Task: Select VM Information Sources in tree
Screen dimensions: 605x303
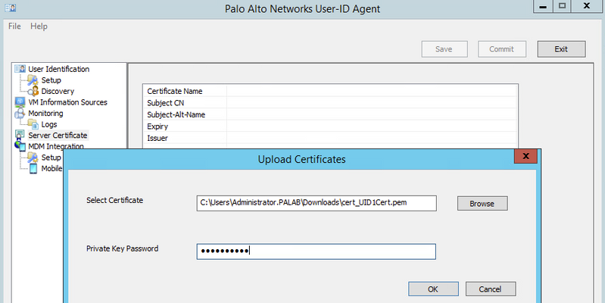Action: 67,102
